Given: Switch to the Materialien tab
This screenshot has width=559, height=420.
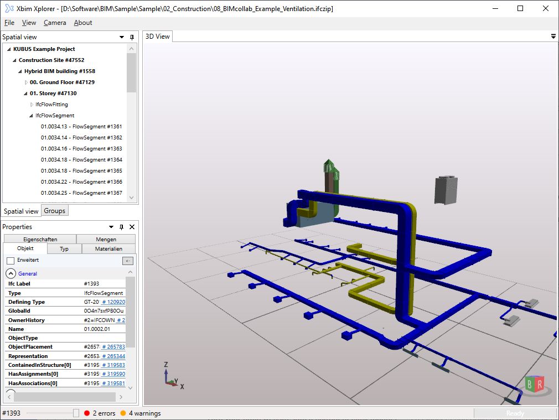Looking at the screenshot, I should pos(109,248).
